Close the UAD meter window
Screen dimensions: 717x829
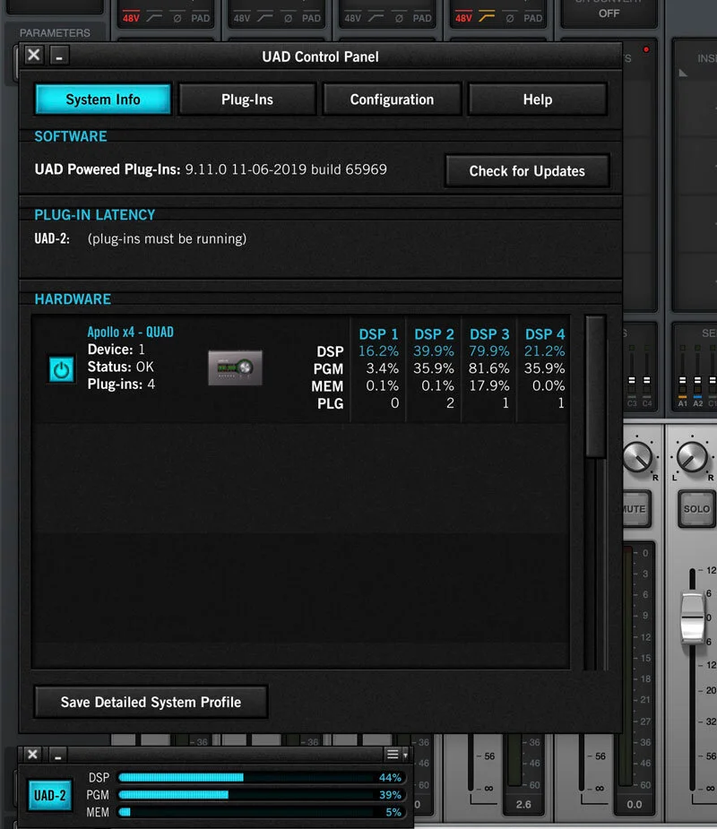click(x=32, y=755)
